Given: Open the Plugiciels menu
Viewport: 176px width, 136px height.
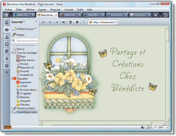Looking at the screenshot, I should 55,10.
